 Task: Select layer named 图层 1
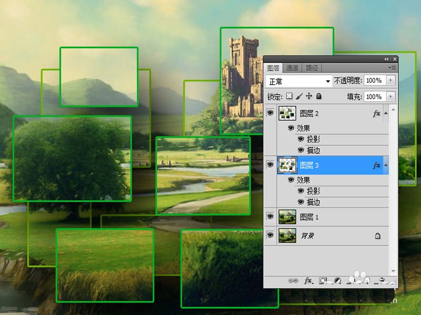309,217
